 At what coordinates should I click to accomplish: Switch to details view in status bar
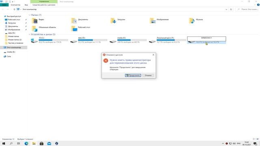click(254, 139)
